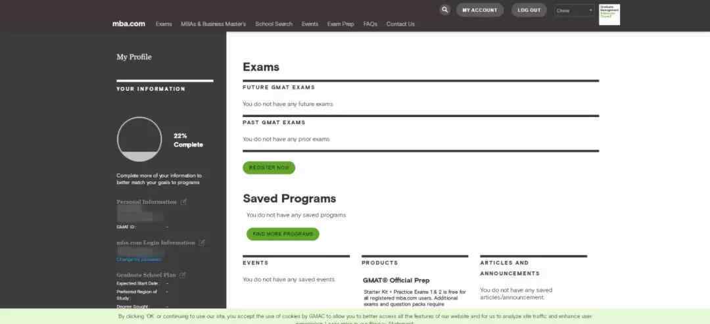Click the cookie consent notice text
This screenshot has height=324, width=710.
pos(355,319)
